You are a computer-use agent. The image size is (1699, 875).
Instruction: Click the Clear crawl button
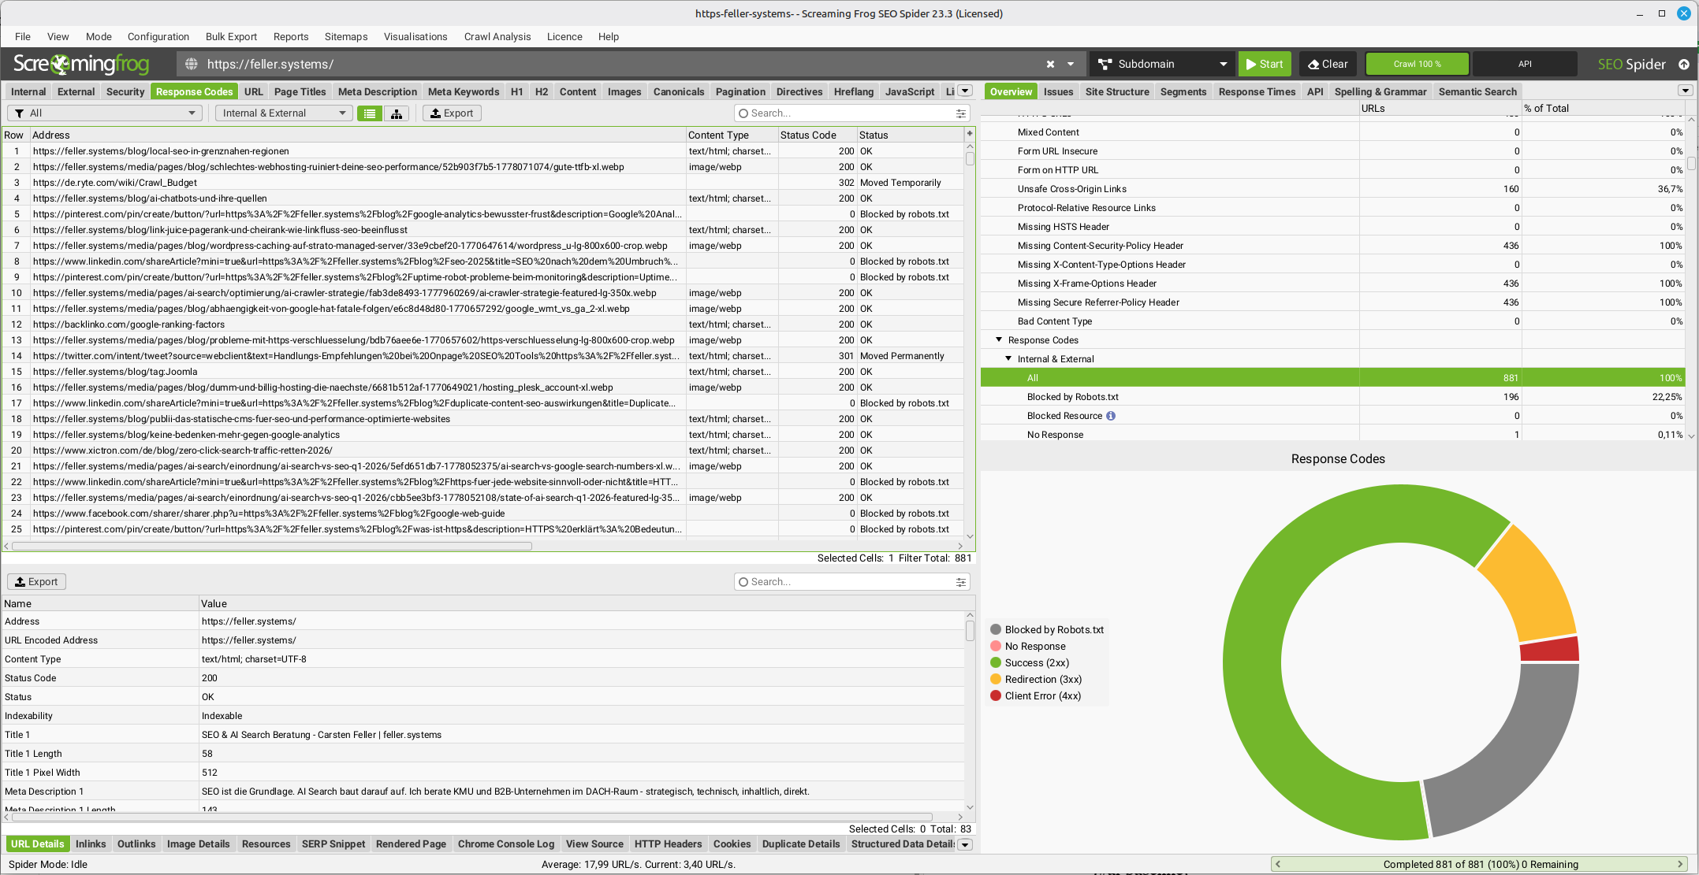pyautogui.click(x=1328, y=64)
